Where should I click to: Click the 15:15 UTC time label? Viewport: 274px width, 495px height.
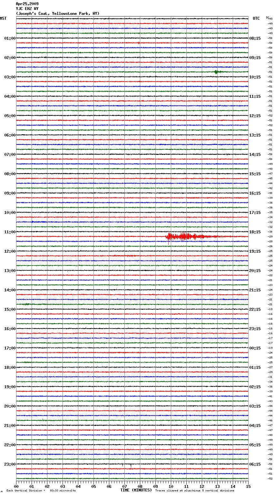(x=255, y=174)
